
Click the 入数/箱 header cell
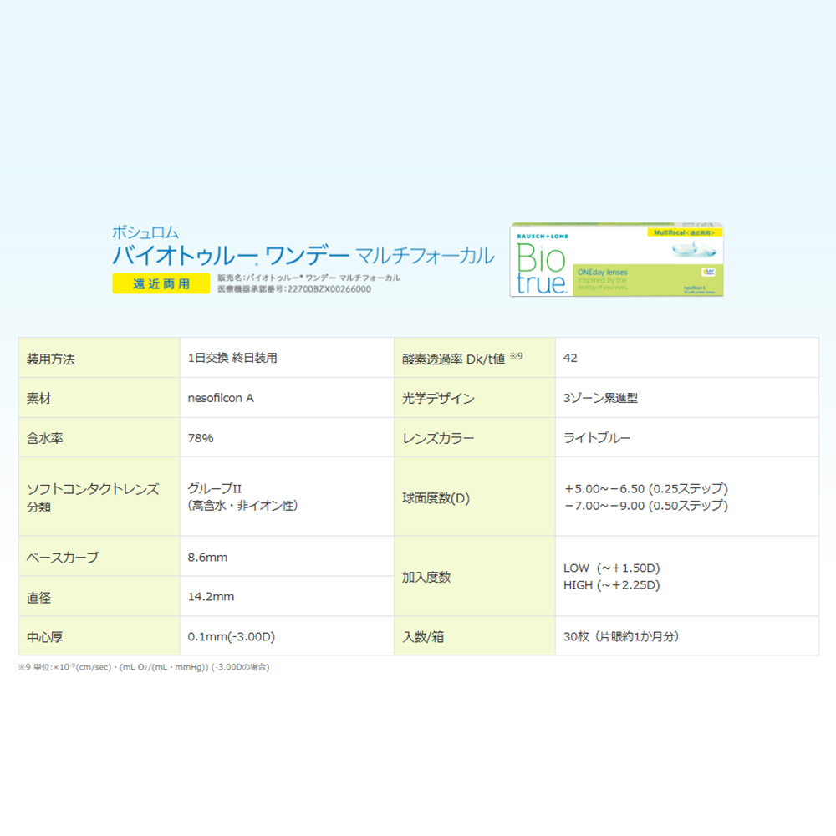[x=475, y=636]
